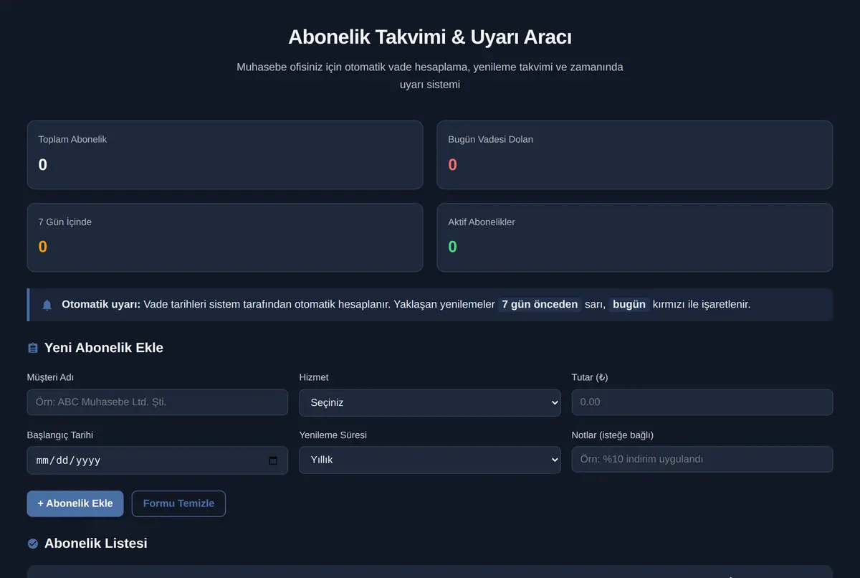Click the Yeni Abonelik Ekle section heading
860x578 pixels.
point(104,348)
